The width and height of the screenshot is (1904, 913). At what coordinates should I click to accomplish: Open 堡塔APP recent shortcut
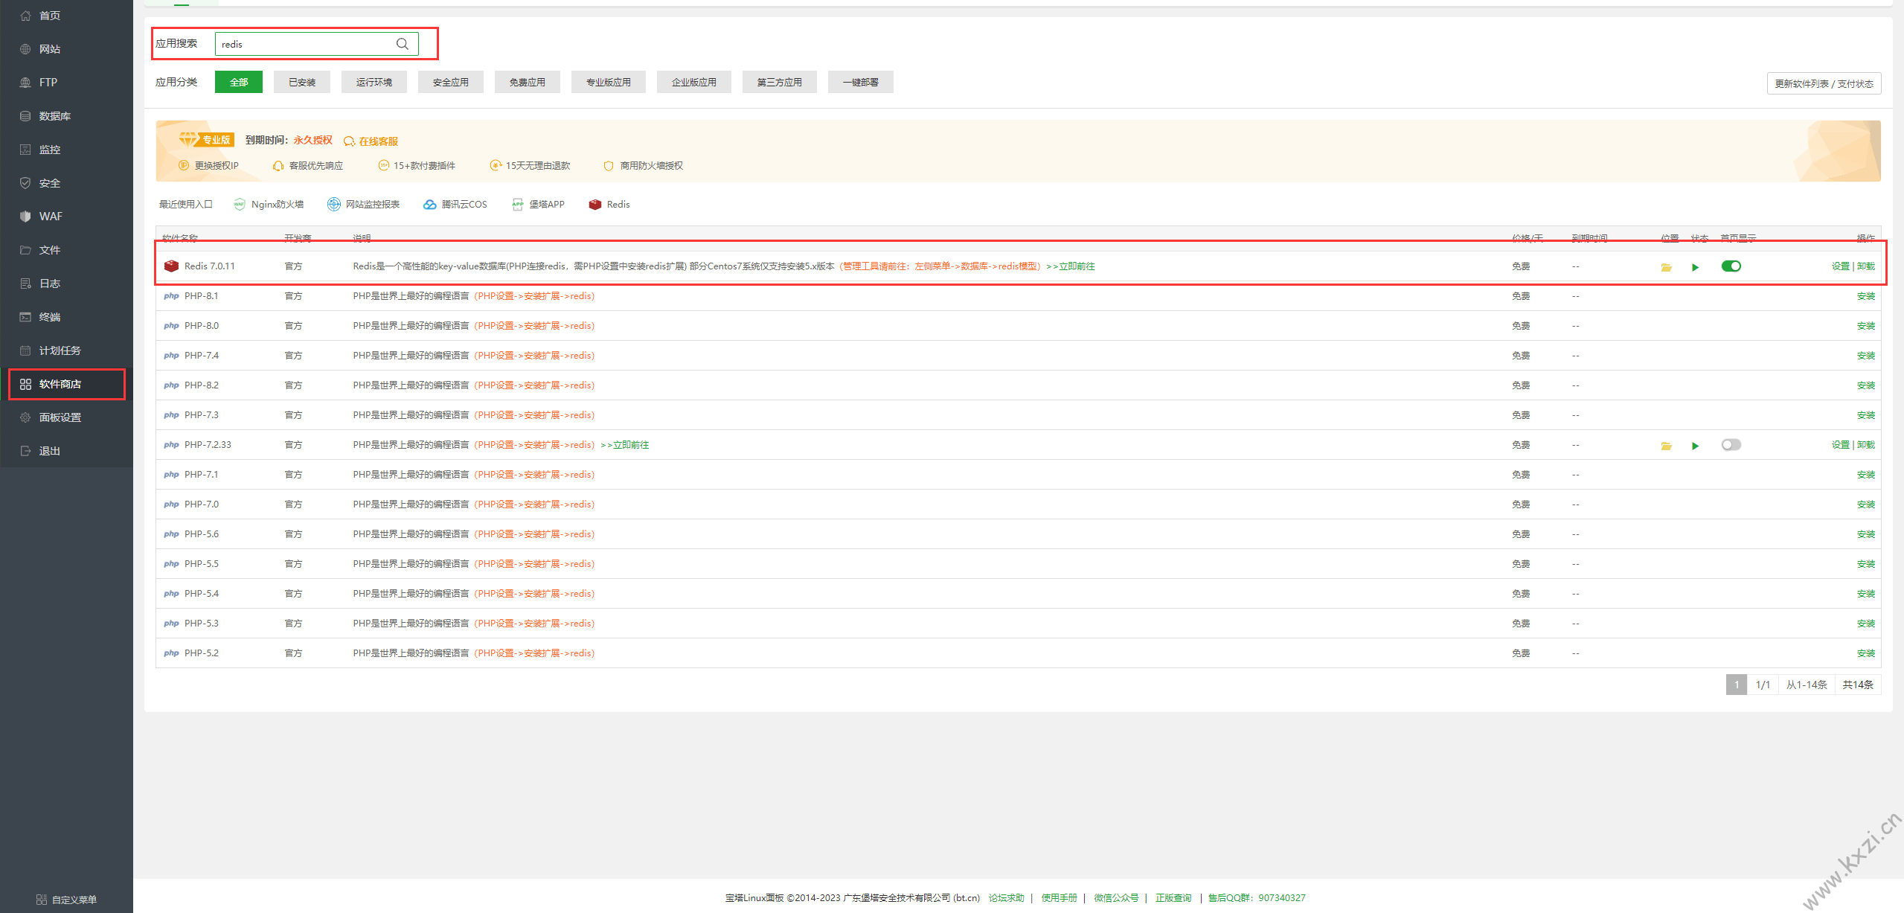click(x=539, y=205)
